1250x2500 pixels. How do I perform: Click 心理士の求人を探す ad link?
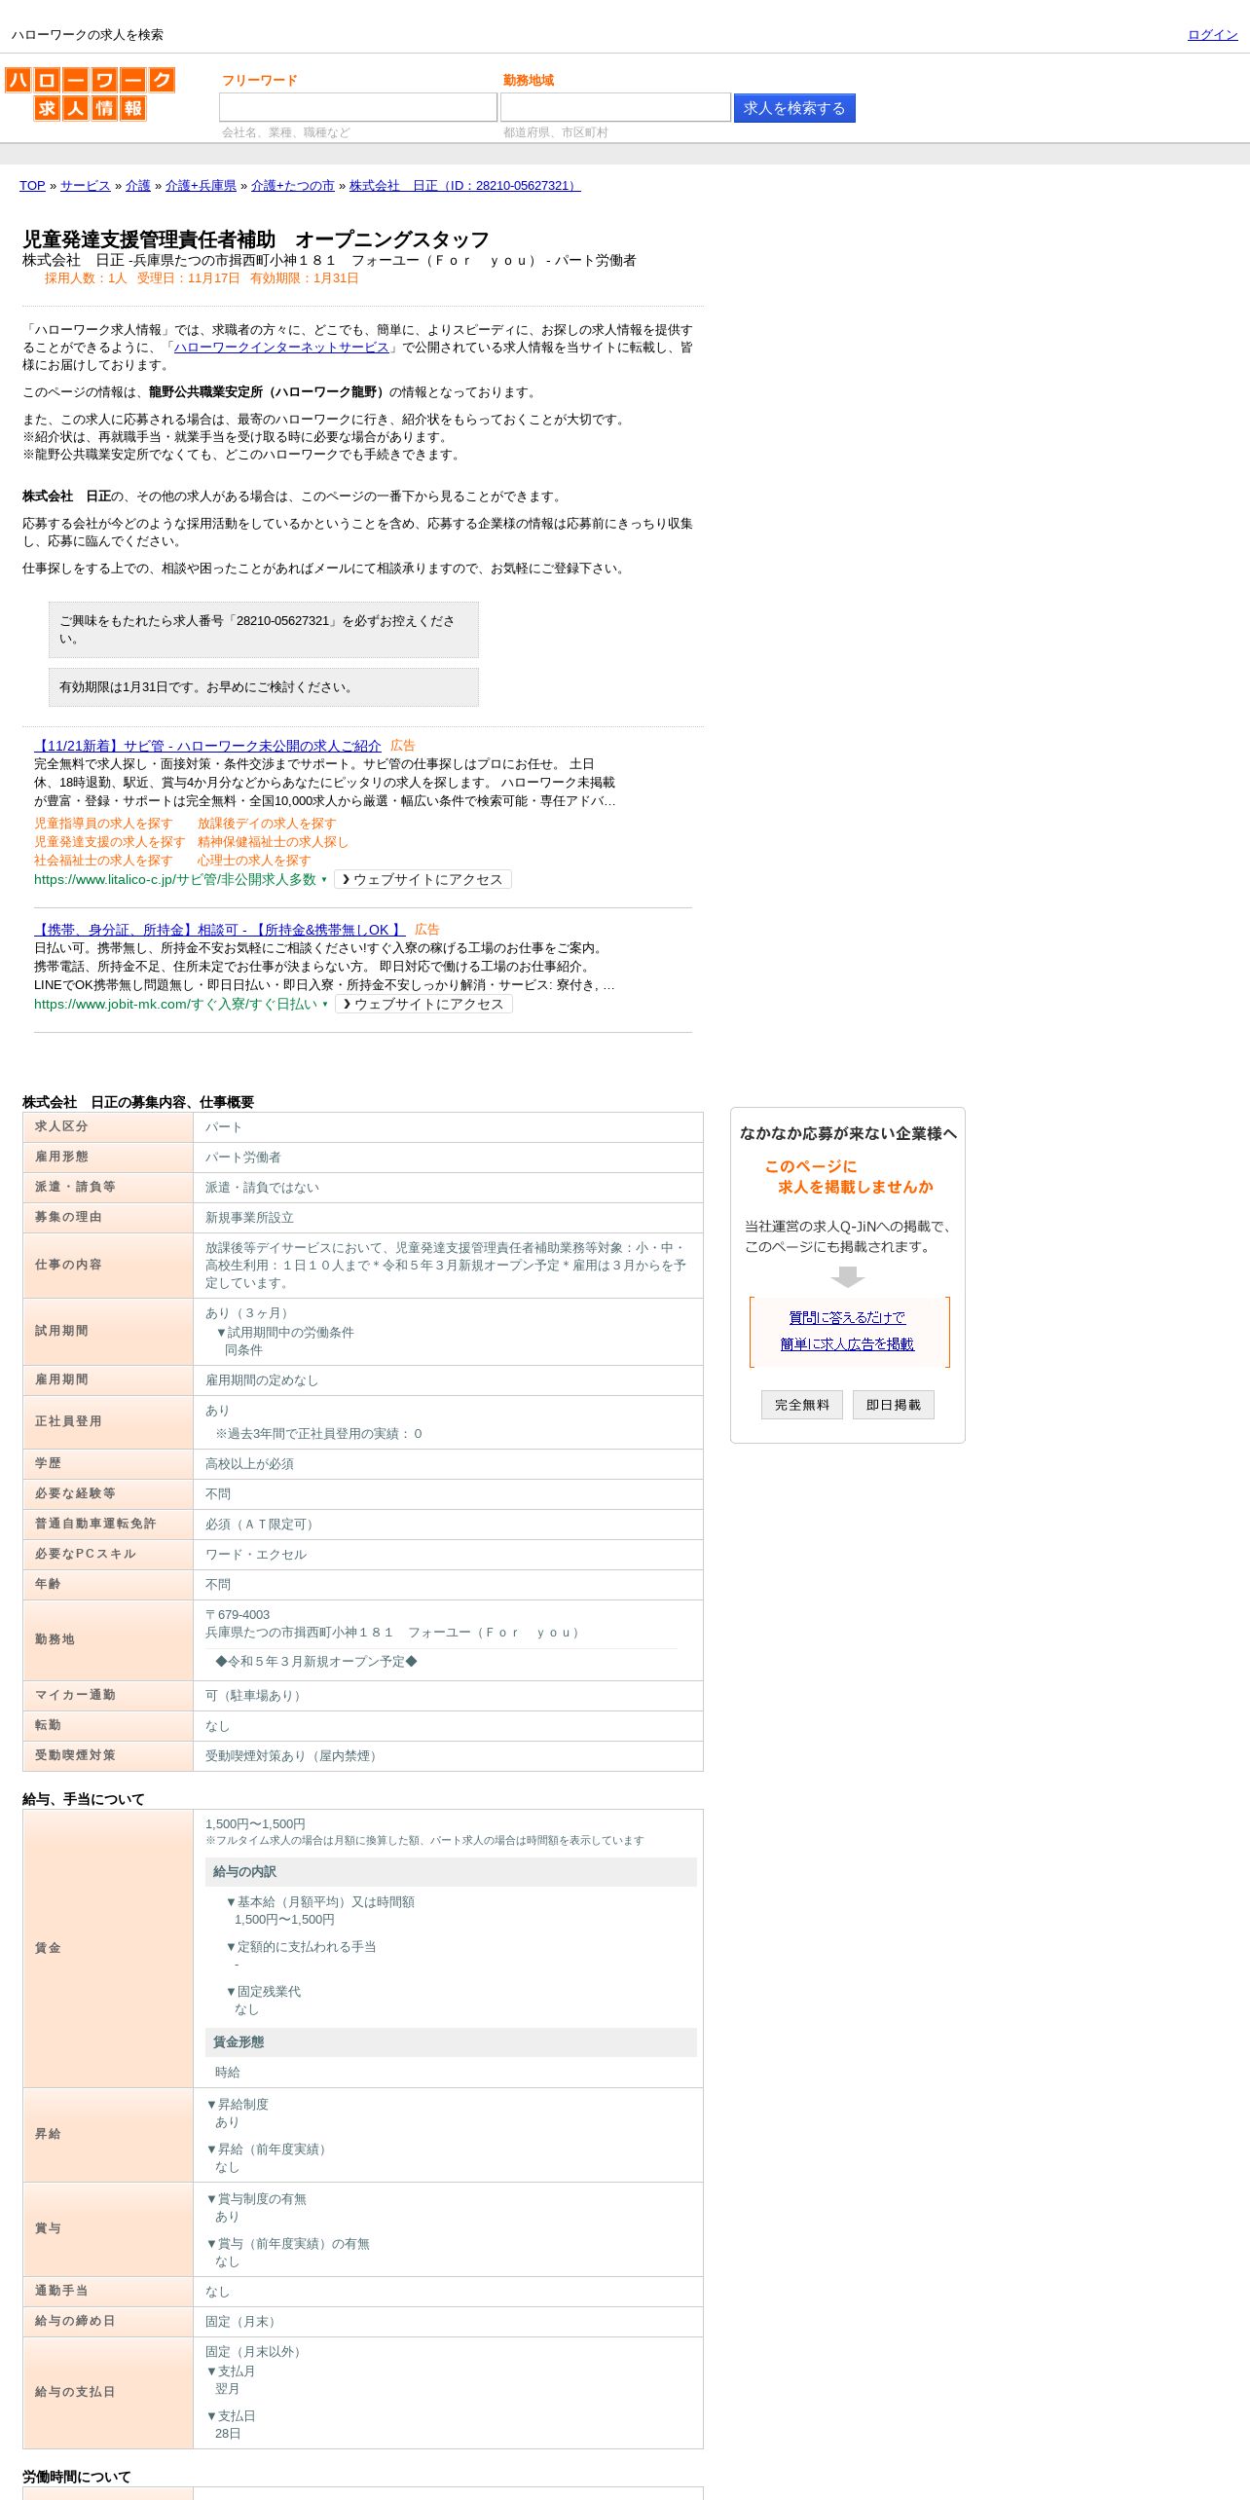pos(254,861)
